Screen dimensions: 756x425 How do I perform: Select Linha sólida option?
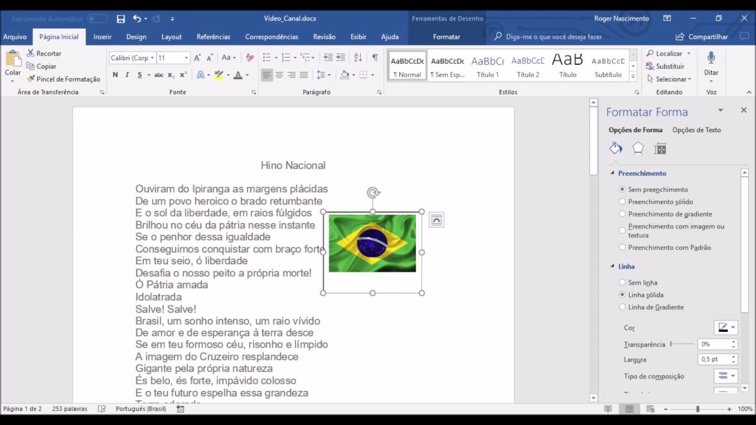pyautogui.click(x=623, y=295)
